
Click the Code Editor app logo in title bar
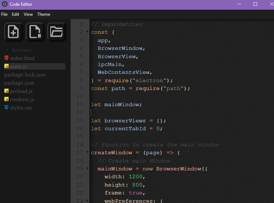pyautogui.click(x=5, y=4)
